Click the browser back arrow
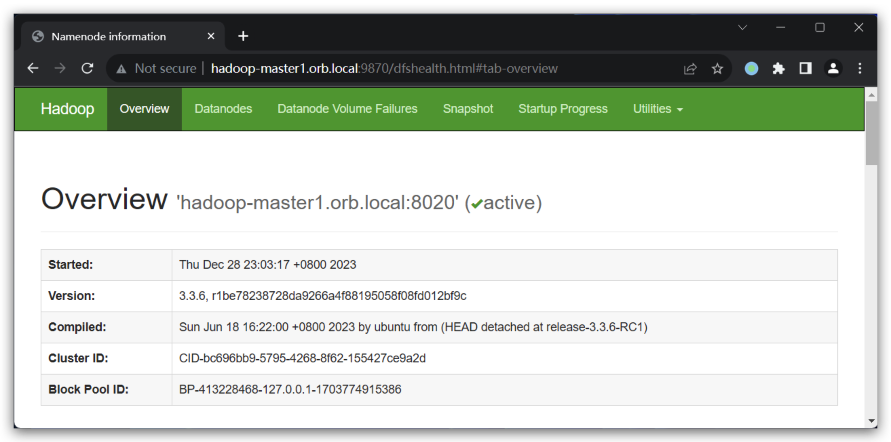This screenshot has width=891, height=442. click(x=33, y=68)
